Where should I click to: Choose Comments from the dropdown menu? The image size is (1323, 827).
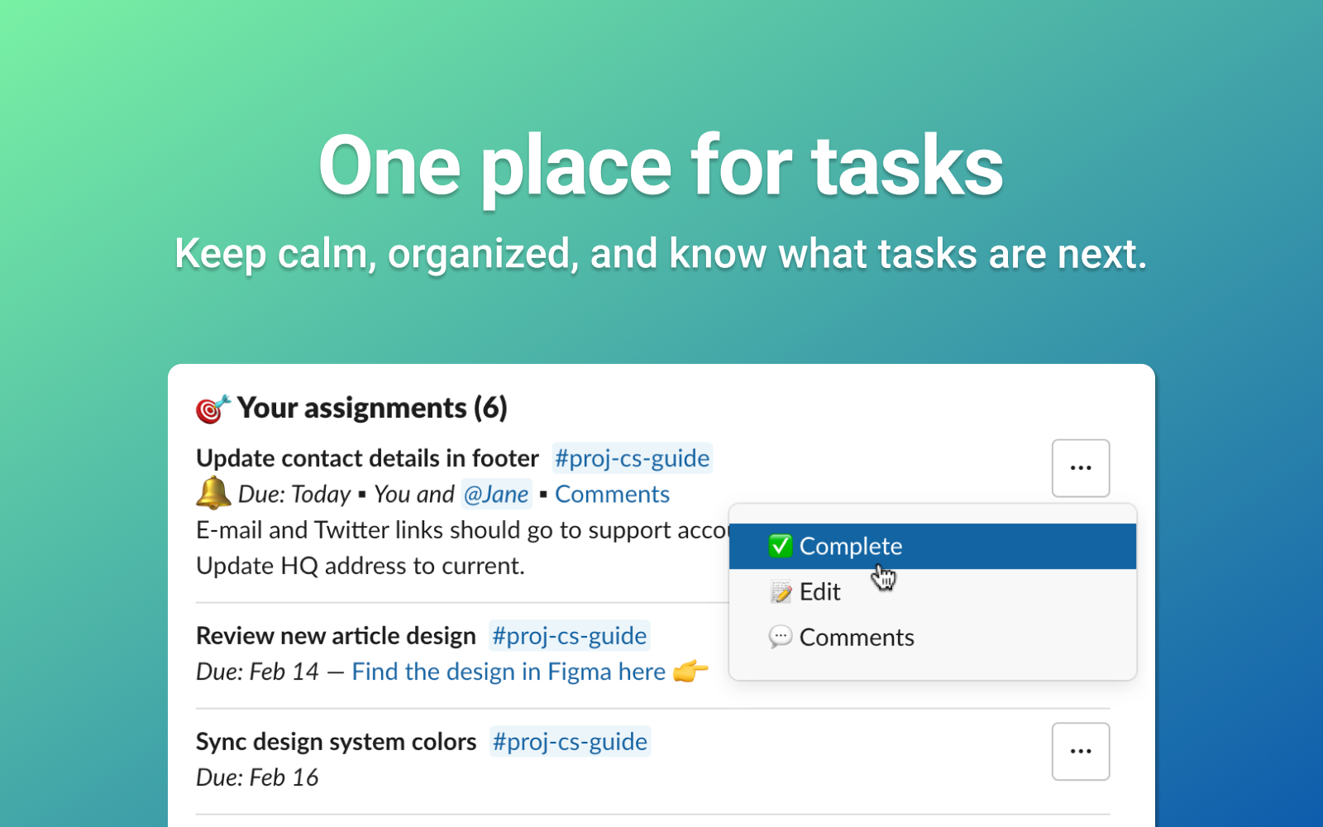[933, 638]
